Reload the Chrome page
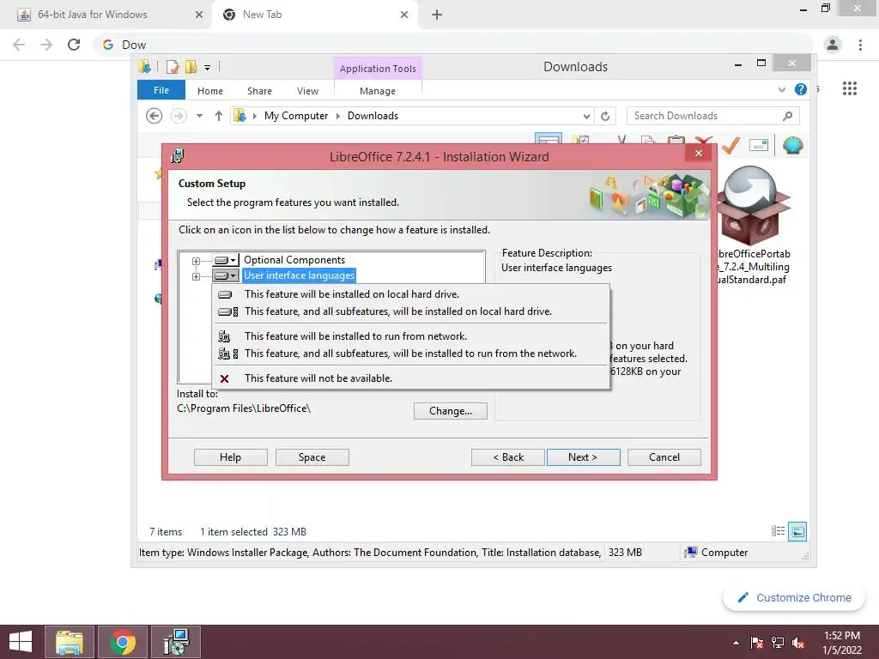879x659 pixels. click(74, 45)
